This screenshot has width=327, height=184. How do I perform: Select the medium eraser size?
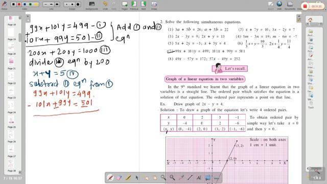click(x=72, y=4)
